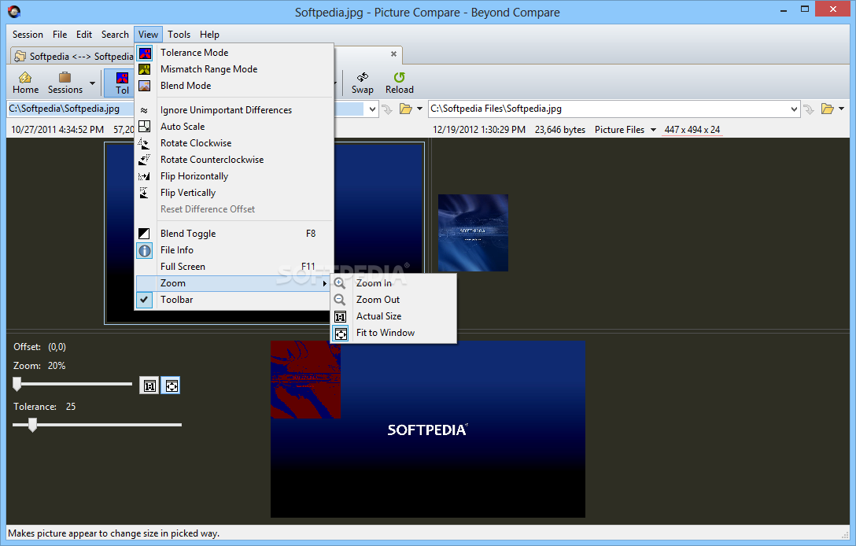Close the open View menu
The width and height of the screenshot is (856, 546).
pyautogui.click(x=148, y=35)
